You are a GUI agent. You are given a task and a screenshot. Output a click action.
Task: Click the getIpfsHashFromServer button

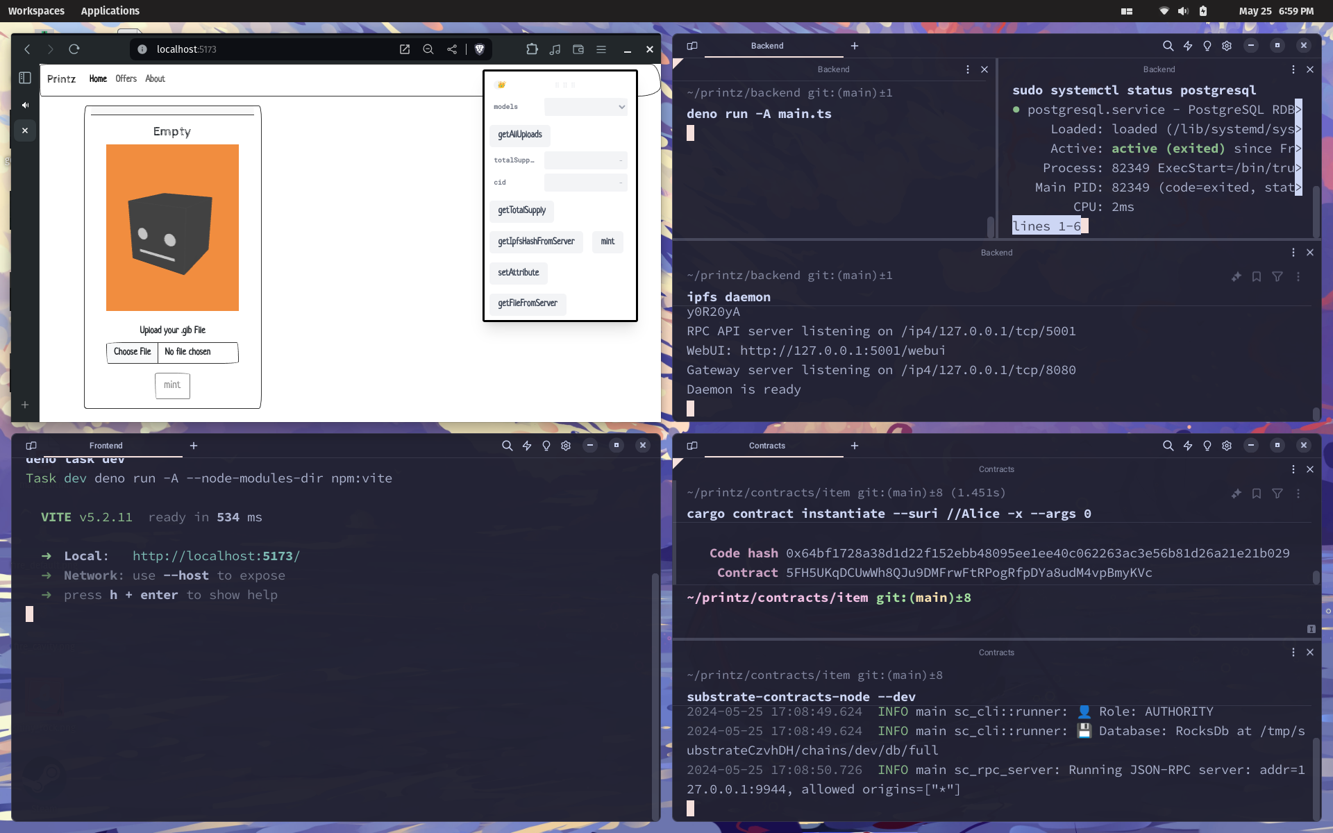(x=536, y=242)
